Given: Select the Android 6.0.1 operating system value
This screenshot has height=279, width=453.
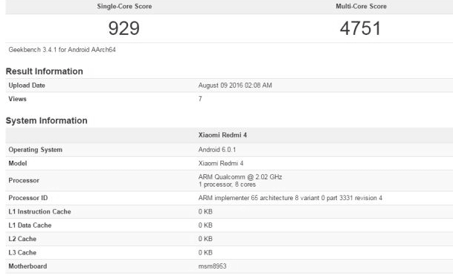Looking at the screenshot, I should tap(217, 150).
